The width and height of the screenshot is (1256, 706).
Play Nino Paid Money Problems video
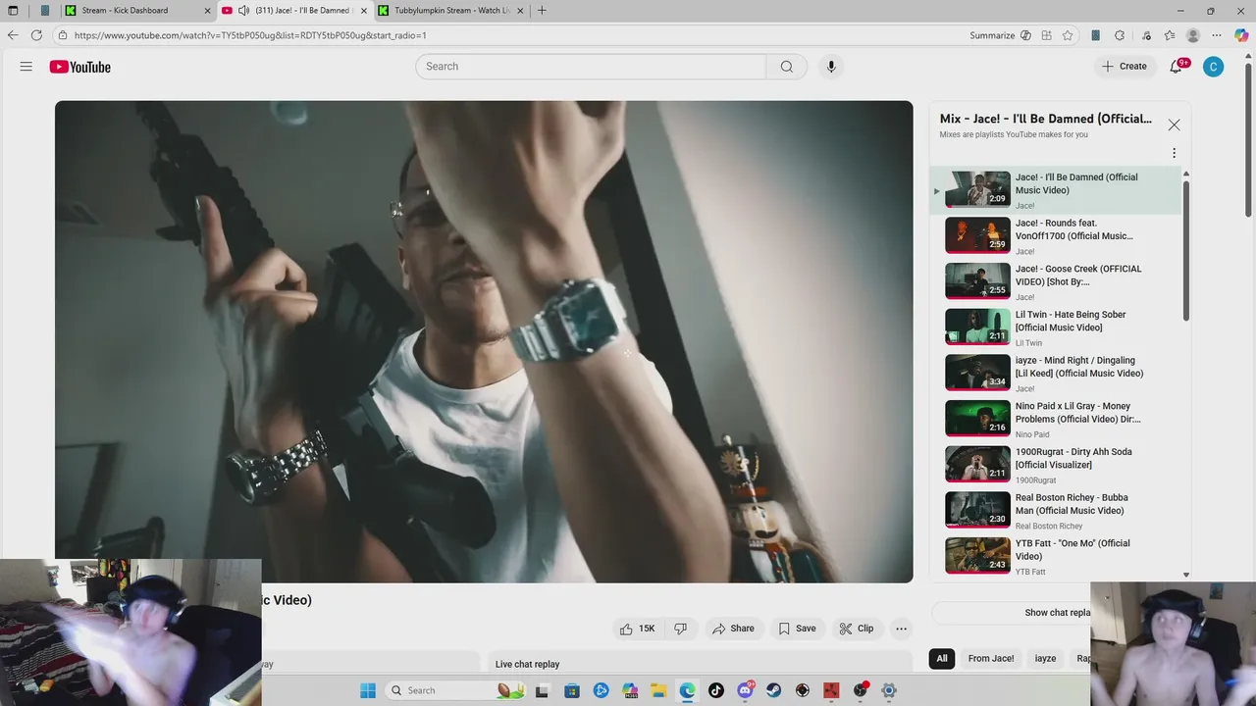point(1055,420)
